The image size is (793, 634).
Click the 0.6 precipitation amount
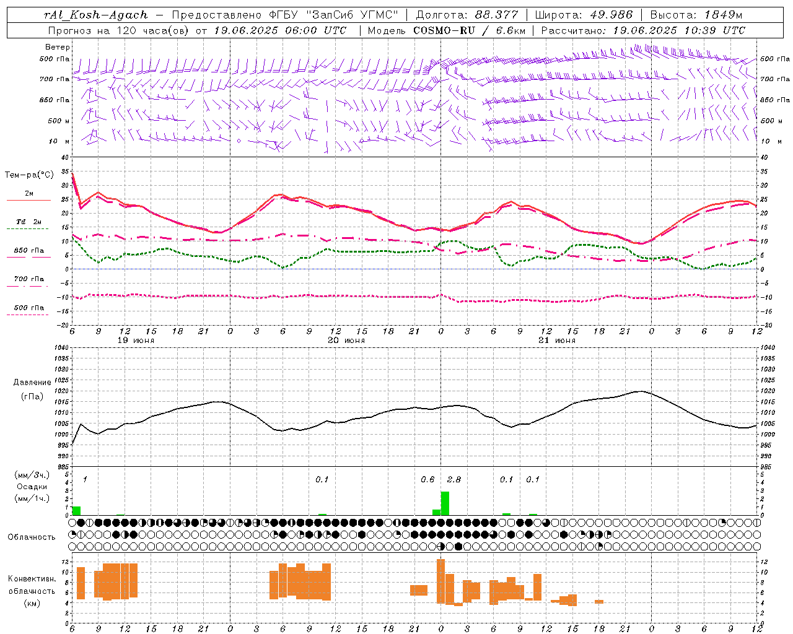(x=427, y=479)
